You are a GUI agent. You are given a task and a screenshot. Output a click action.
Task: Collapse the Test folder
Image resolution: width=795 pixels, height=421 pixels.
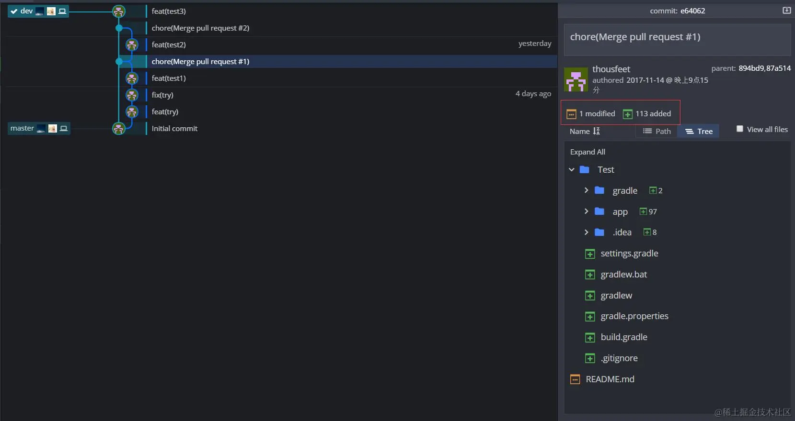coord(572,170)
